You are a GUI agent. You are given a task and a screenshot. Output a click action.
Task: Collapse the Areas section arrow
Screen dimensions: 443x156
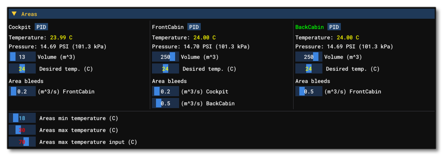[14, 14]
